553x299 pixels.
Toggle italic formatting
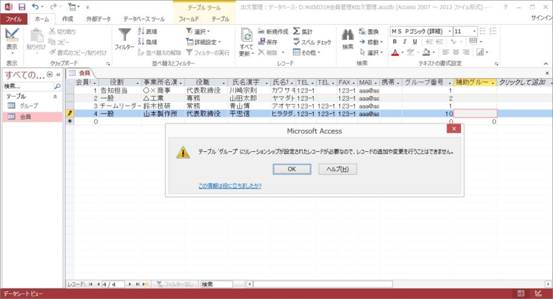pos(404,42)
